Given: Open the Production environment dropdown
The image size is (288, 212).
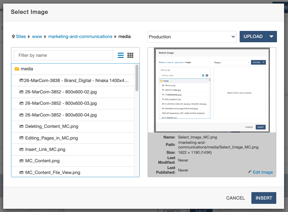Looking at the screenshot, I should pos(192,36).
